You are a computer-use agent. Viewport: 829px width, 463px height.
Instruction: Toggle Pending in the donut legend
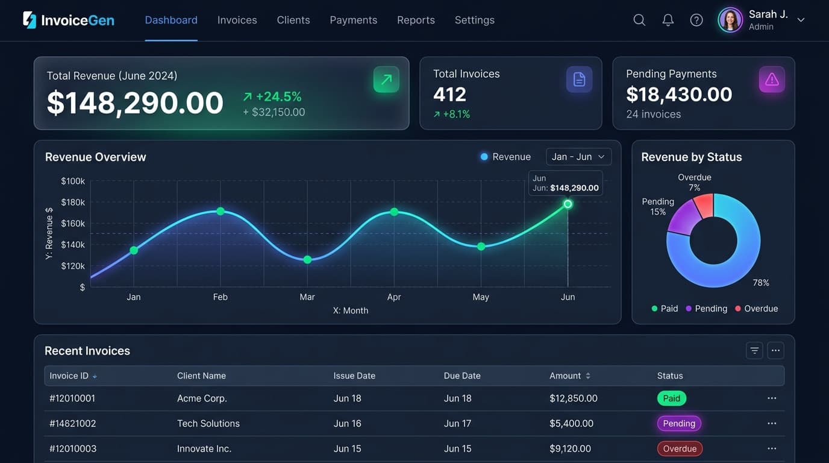click(706, 309)
